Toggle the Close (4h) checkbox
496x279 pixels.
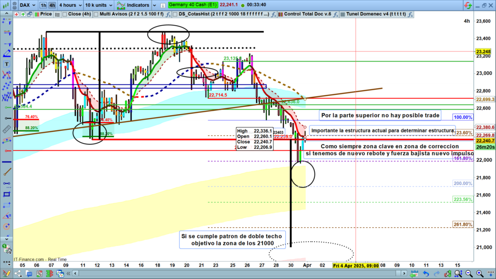click(x=63, y=14)
